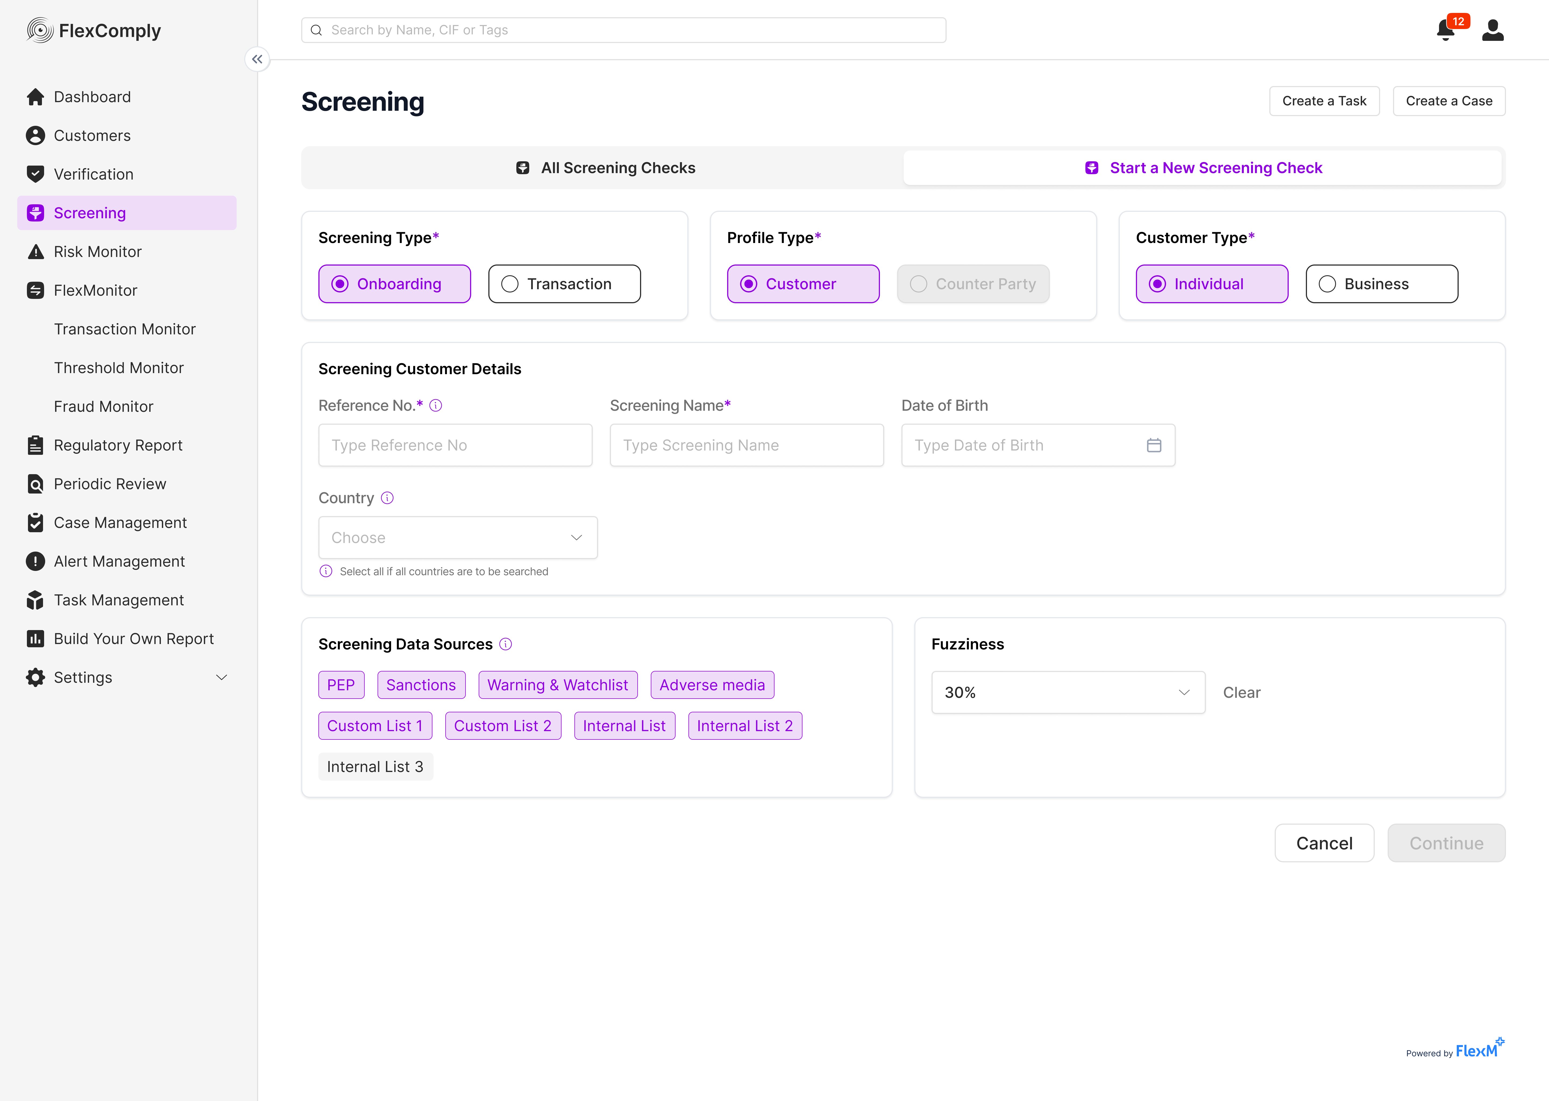The image size is (1549, 1101).
Task: Collapse the sidebar with double-chevron icon
Action: point(257,60)
